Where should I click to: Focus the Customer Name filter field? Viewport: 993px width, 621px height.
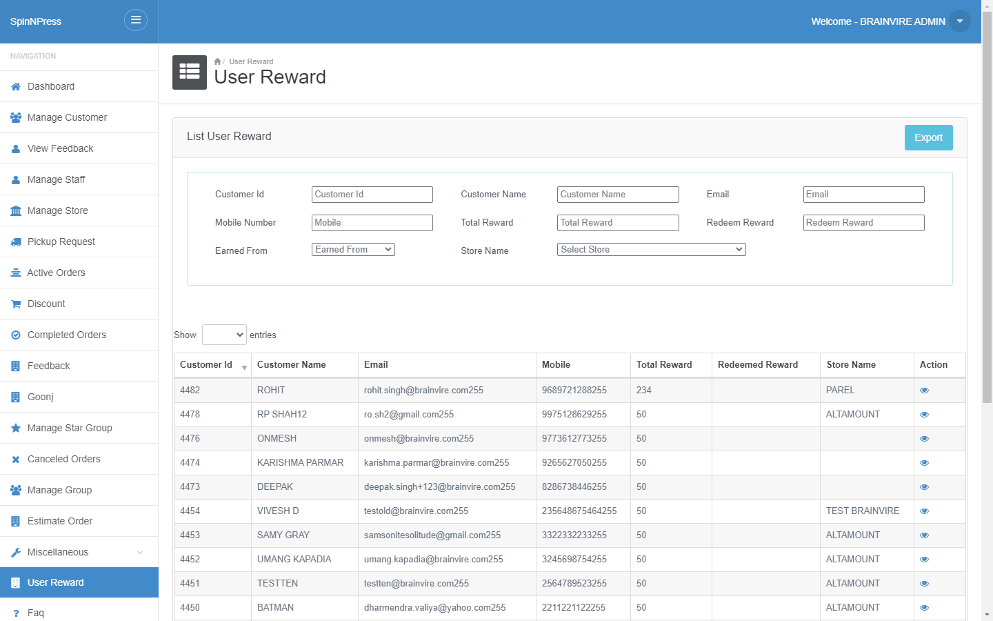point(618,195)
